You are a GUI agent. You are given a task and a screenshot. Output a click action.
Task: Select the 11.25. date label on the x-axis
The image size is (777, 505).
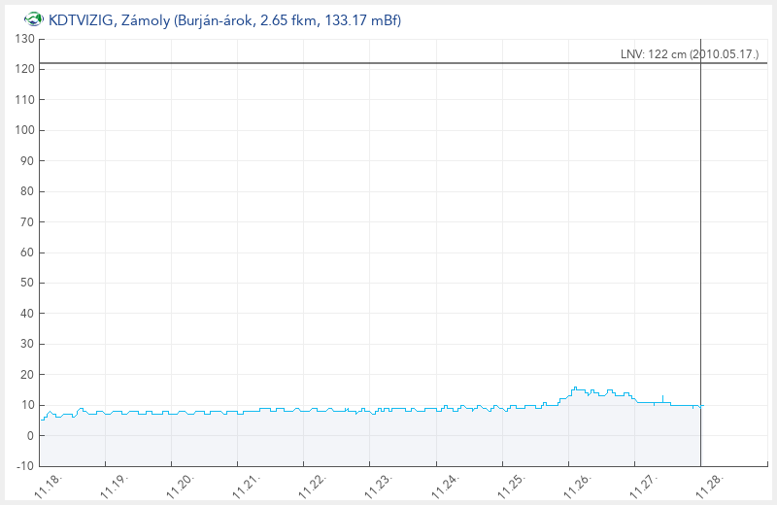tap(511, 485)
